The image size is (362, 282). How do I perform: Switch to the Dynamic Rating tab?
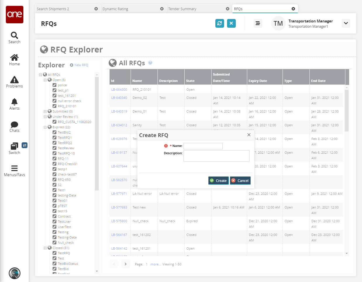point(115,9)
